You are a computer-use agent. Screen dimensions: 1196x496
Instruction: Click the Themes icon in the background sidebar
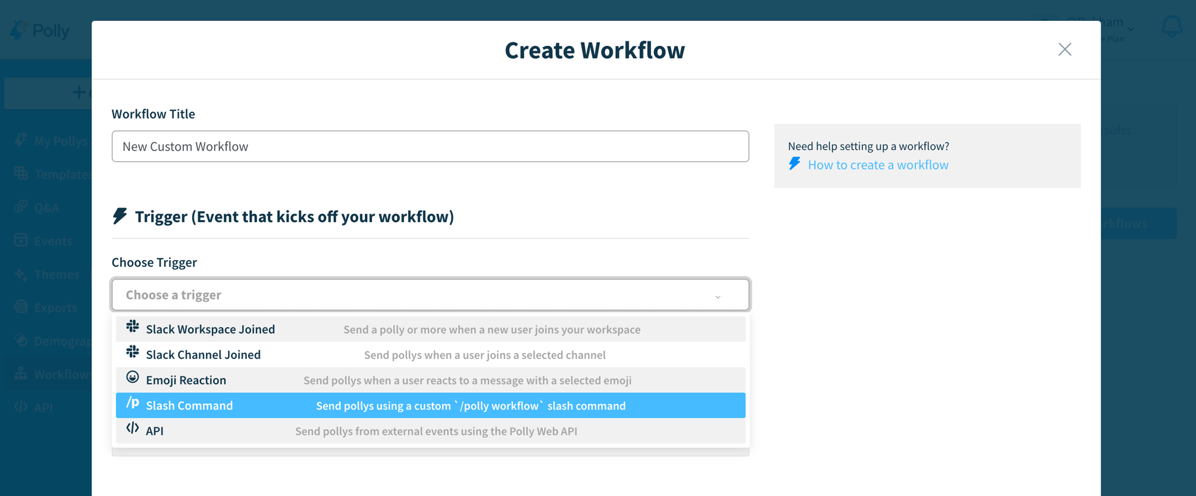(21, 274)
